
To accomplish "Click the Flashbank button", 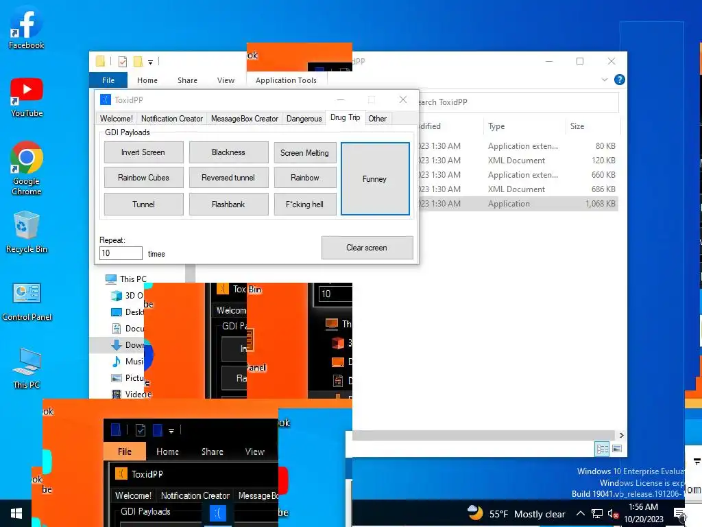I will 228,204.
